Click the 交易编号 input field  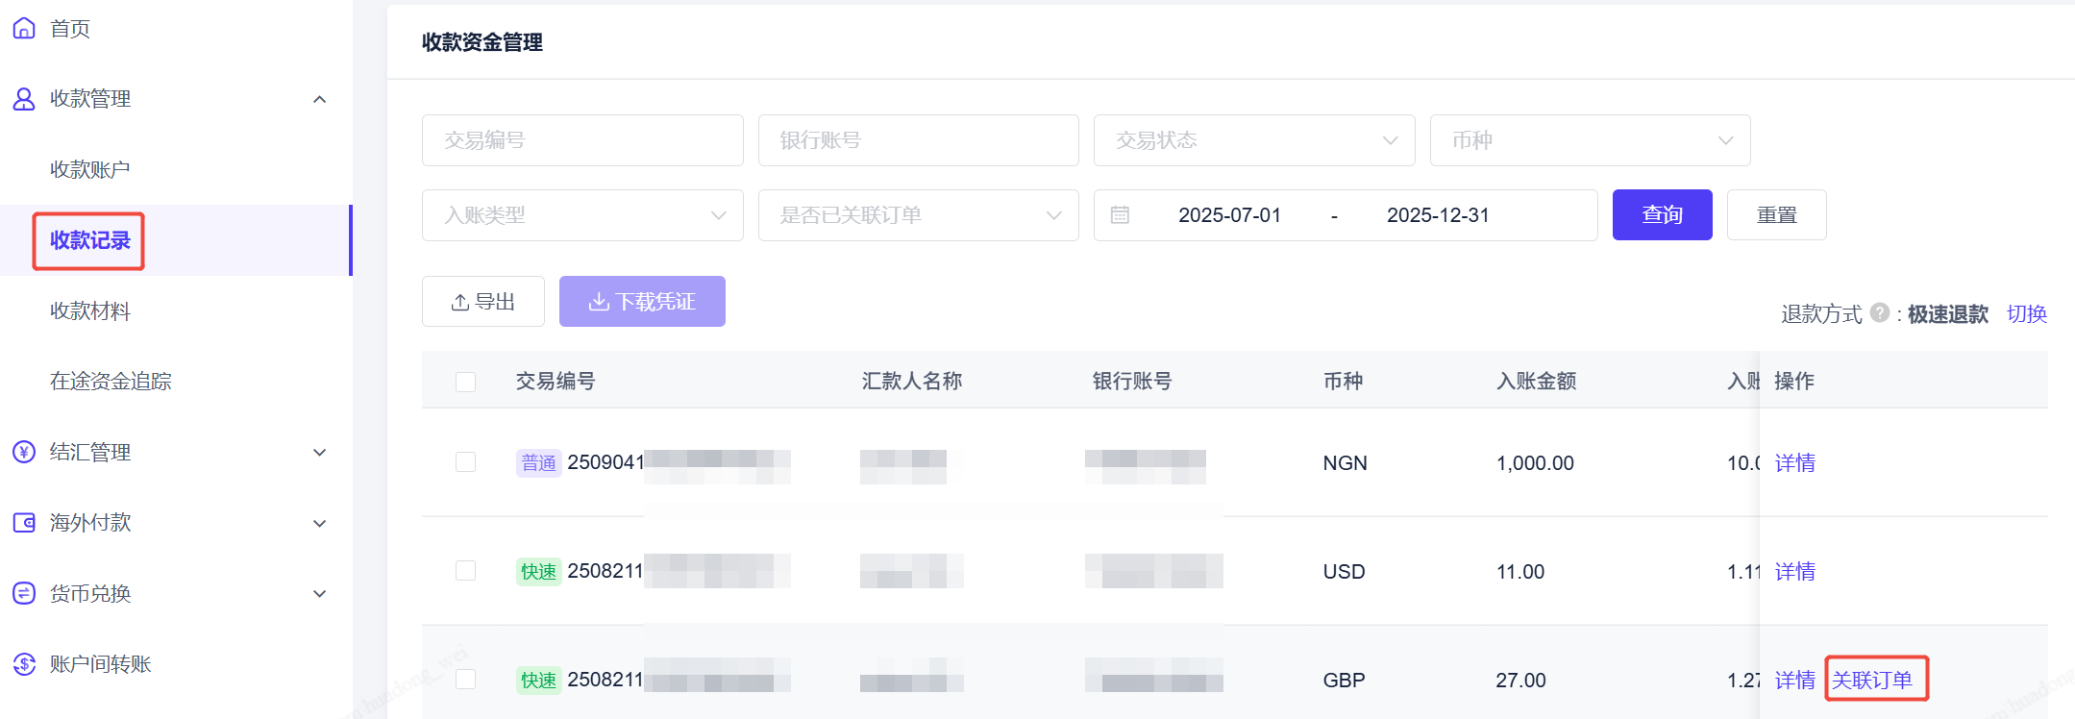[582, 140]
